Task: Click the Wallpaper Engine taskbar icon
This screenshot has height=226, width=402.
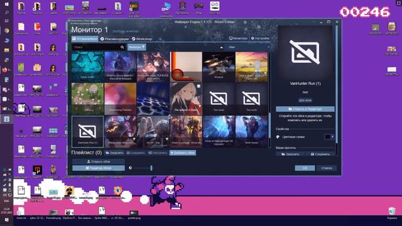Action: 7,119
